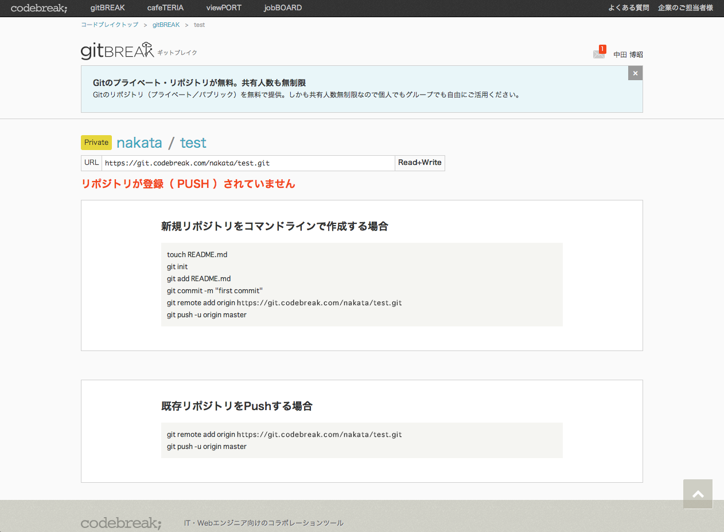The image size is (724, 532).
Task: Click the gitBREAK breadcrumb link
Action: (166, 25)
